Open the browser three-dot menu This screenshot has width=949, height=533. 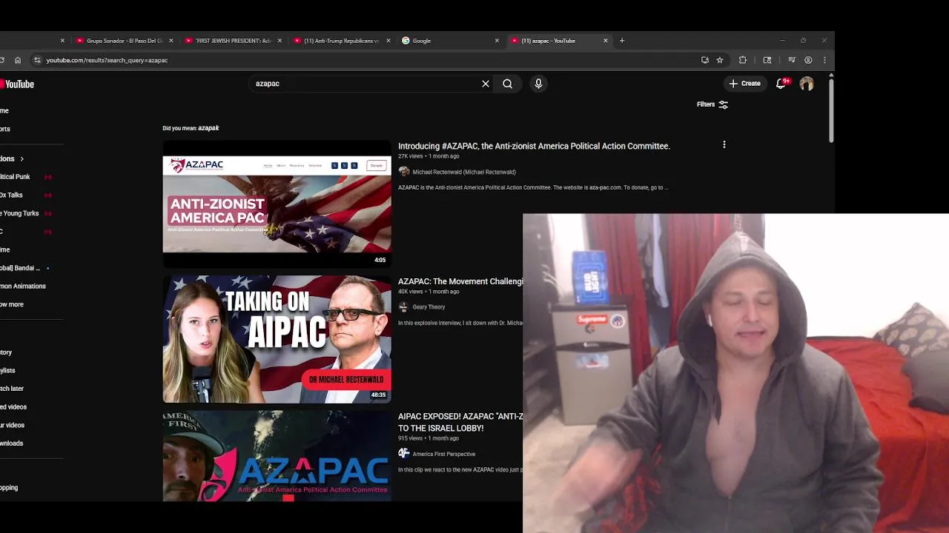tap(824, 60)
